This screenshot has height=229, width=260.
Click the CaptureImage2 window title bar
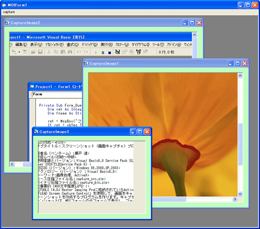pos(103,23)
